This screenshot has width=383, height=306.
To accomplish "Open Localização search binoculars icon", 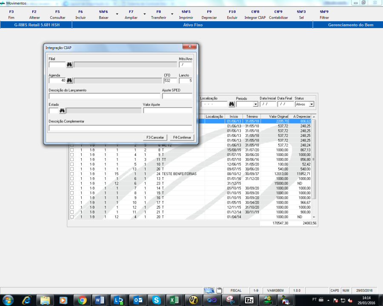I will [232, 104].
